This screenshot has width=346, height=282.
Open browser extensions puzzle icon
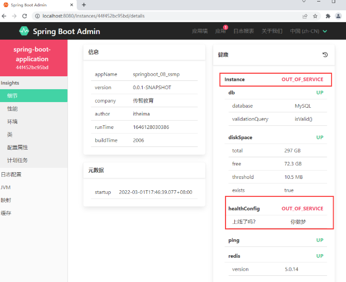tap(328, 16)
